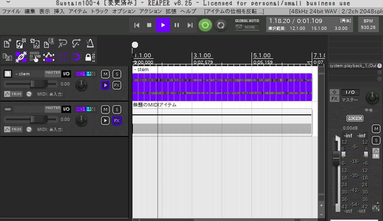This screenshot has width=383, height=221.
Task: Click the BPM 930.26 tempo field
Action: click(x=368, y=24)
